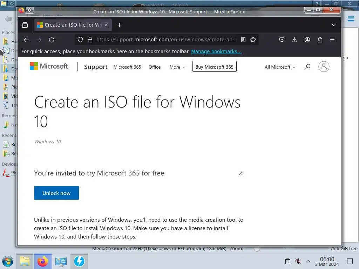
Task: Open file manager from taskbar
Action: pos(25,261)
